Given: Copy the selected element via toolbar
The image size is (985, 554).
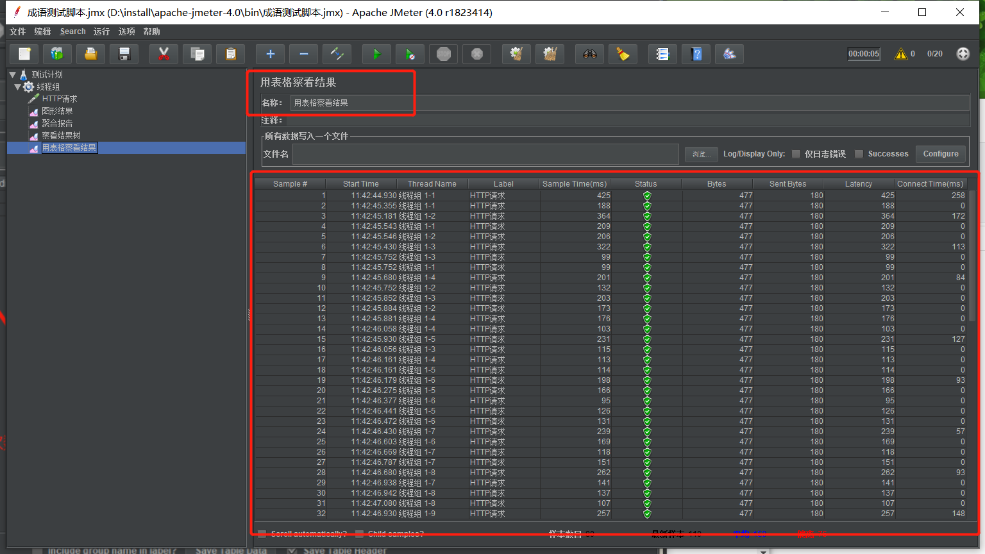Looking at the screenshot, I should tap(198, 55).
